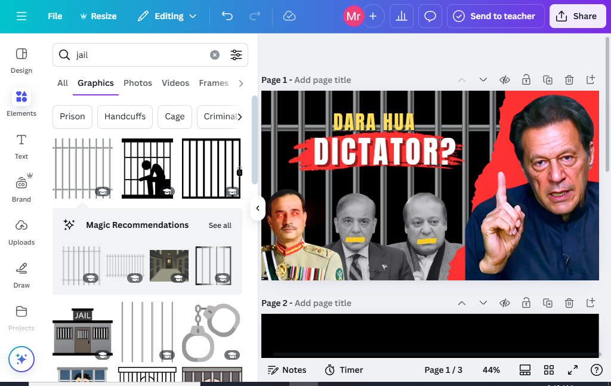This screenshot has width=611, height=386.
Task: Expand the Editing mode dropdown
Action: pyautogui.click(x=167, y=16)
